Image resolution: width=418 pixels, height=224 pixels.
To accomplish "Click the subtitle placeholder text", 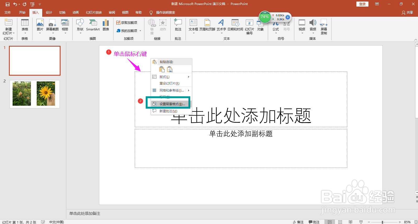I will tap(241, 134).
